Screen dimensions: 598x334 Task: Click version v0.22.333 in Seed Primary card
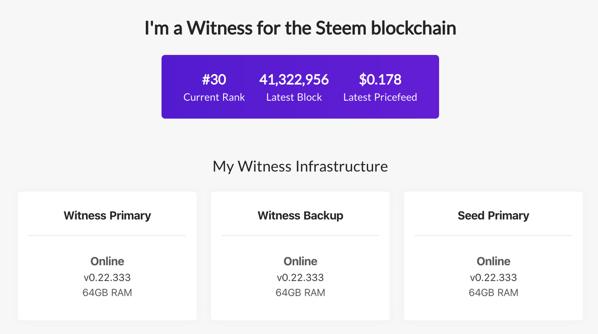493,277
